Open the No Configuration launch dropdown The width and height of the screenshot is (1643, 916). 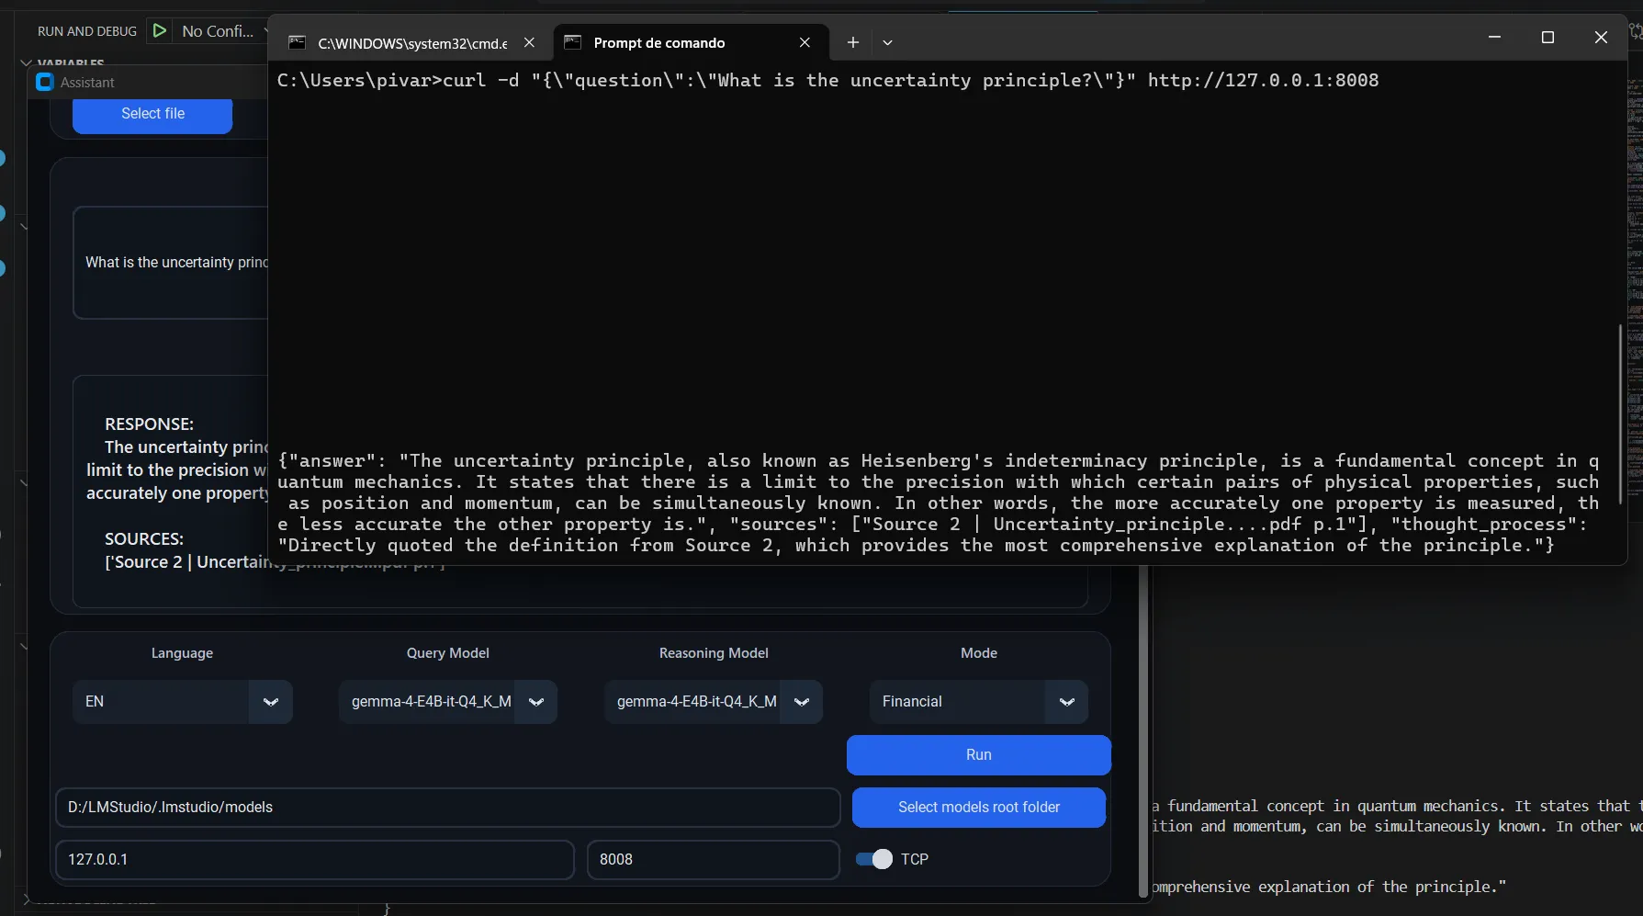pyautogui.click(x=224, y=30)
